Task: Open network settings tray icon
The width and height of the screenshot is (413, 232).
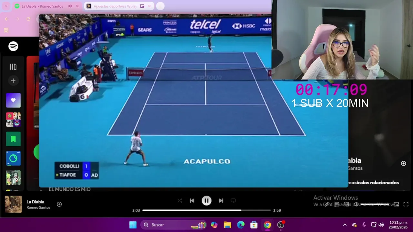Action: pos(374,225)
